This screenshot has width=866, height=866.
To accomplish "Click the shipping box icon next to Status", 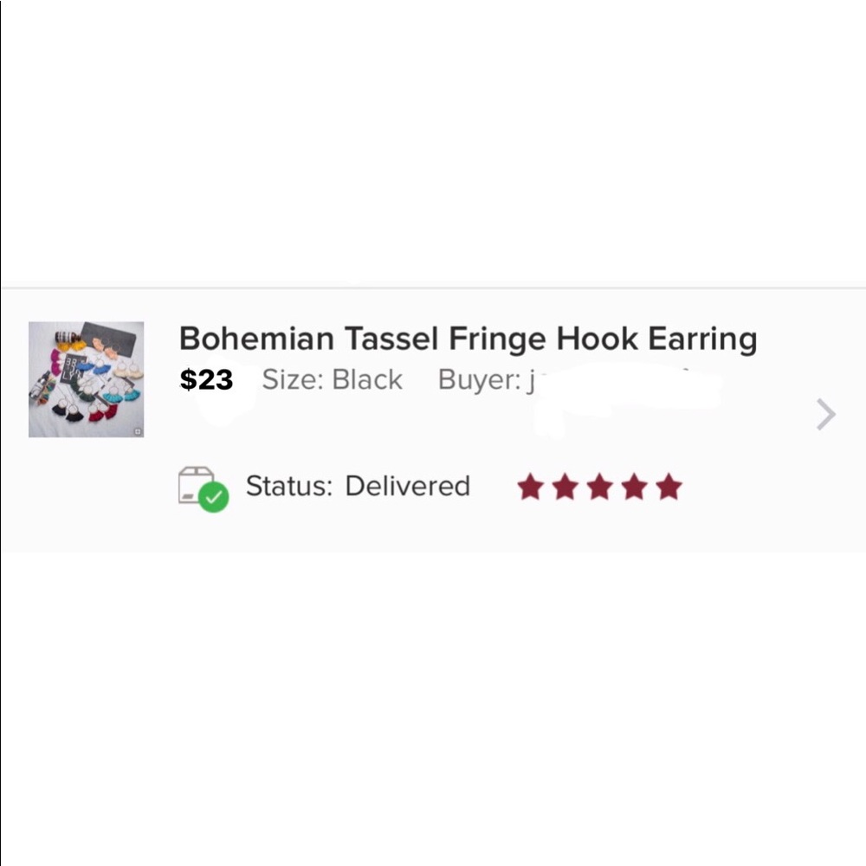I will tap(199, 481).
